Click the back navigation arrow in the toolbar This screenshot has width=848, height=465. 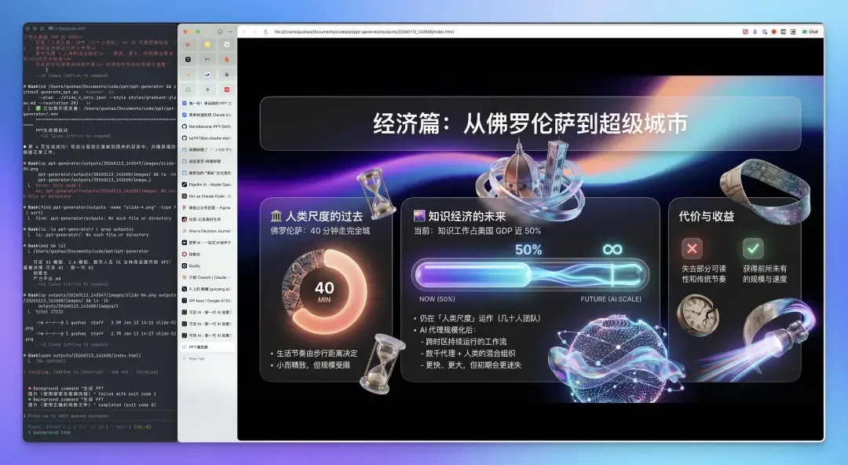coord(243,30)
